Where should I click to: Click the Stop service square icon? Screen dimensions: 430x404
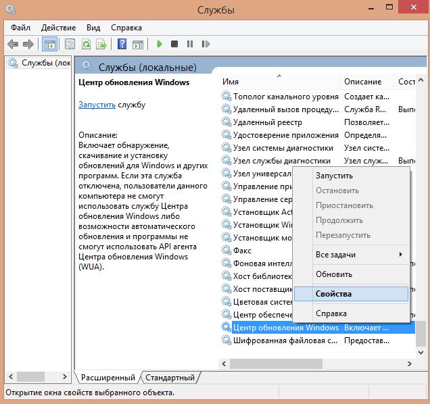[x=174, y=44]
